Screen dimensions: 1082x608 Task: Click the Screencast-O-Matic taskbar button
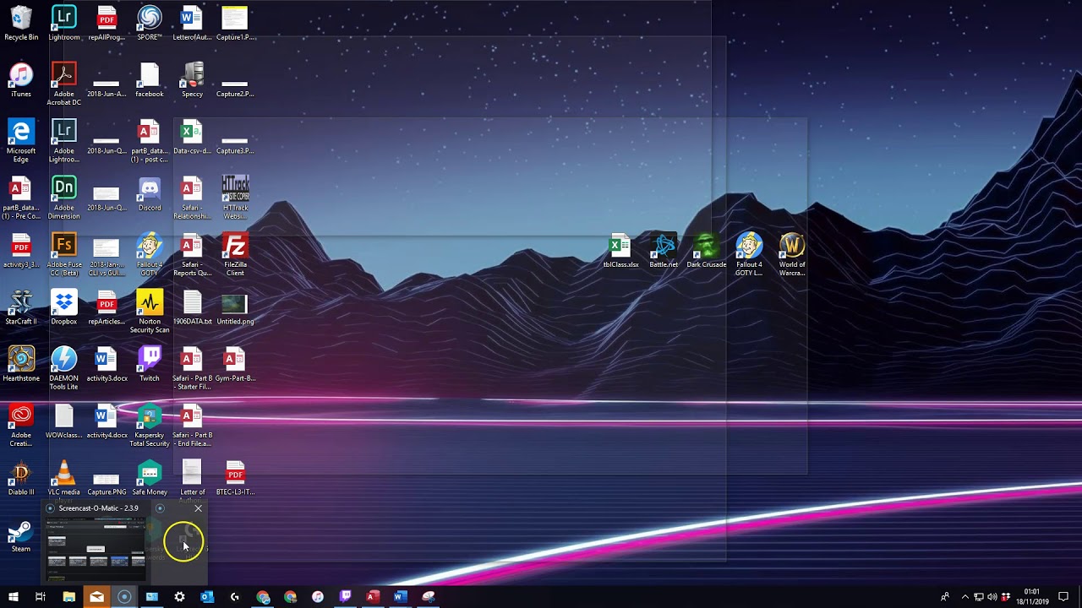pyautogui.click(x=124, y=597)
